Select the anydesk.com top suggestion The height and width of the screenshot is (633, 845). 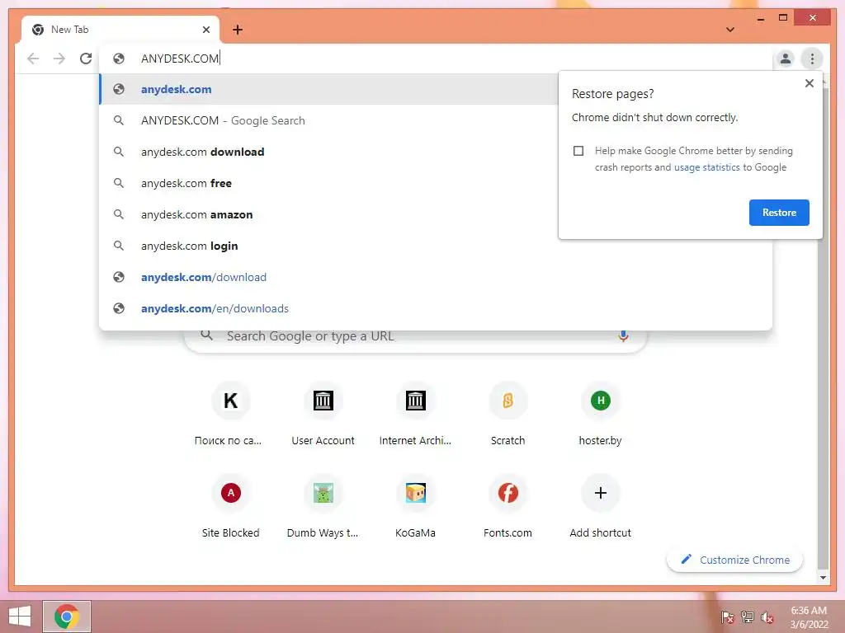pyautogui.click(x=328, y=89)
